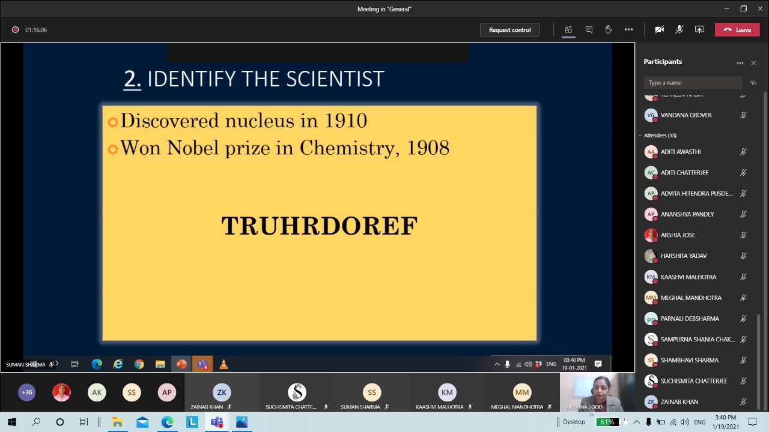769x432 pixels.
Task: Show the +36 additional participants
Action: (27, 392)
